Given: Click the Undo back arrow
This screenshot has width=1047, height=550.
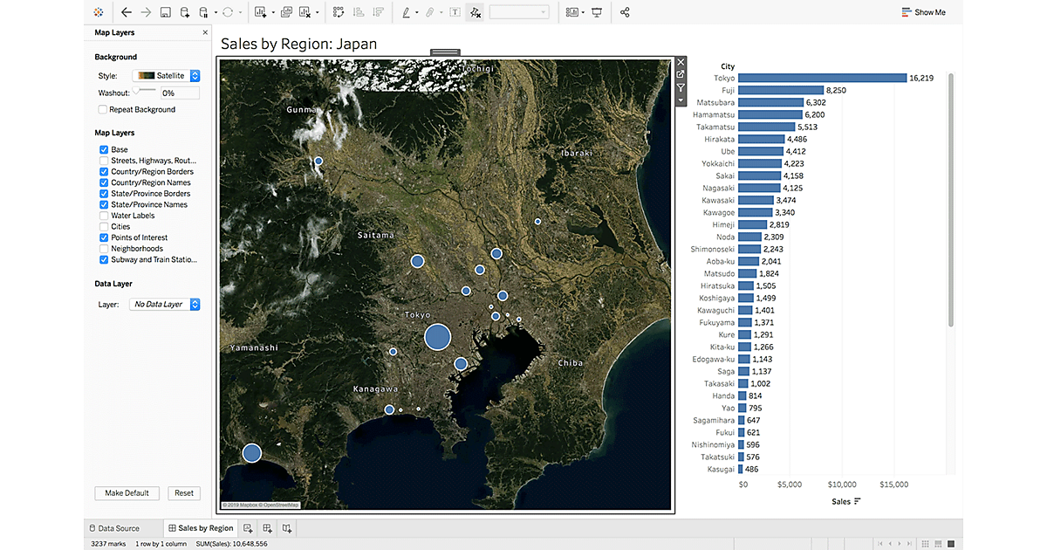Looking at the screenshot, I should (127, 12).
